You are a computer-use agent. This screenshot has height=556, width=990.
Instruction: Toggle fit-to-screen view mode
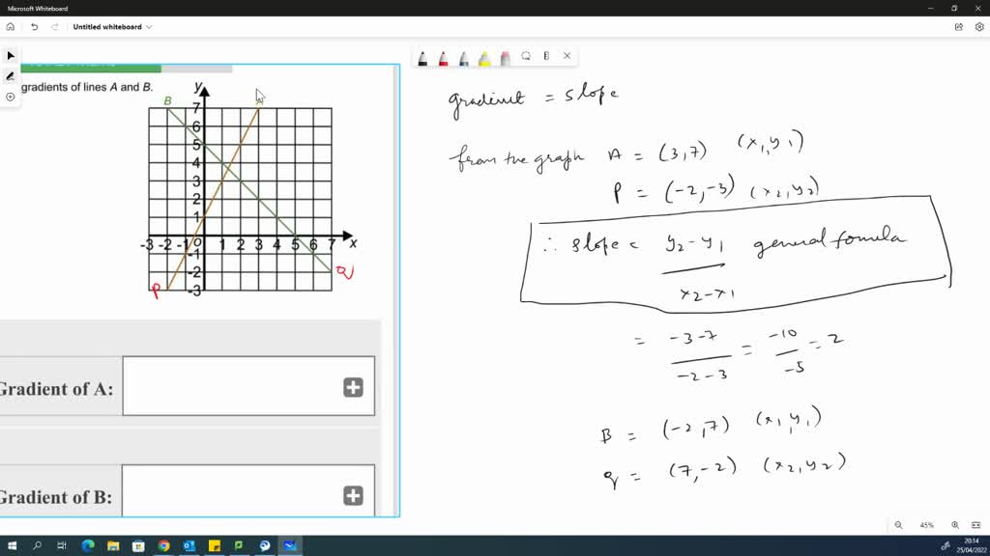click(x=976, y=525)
